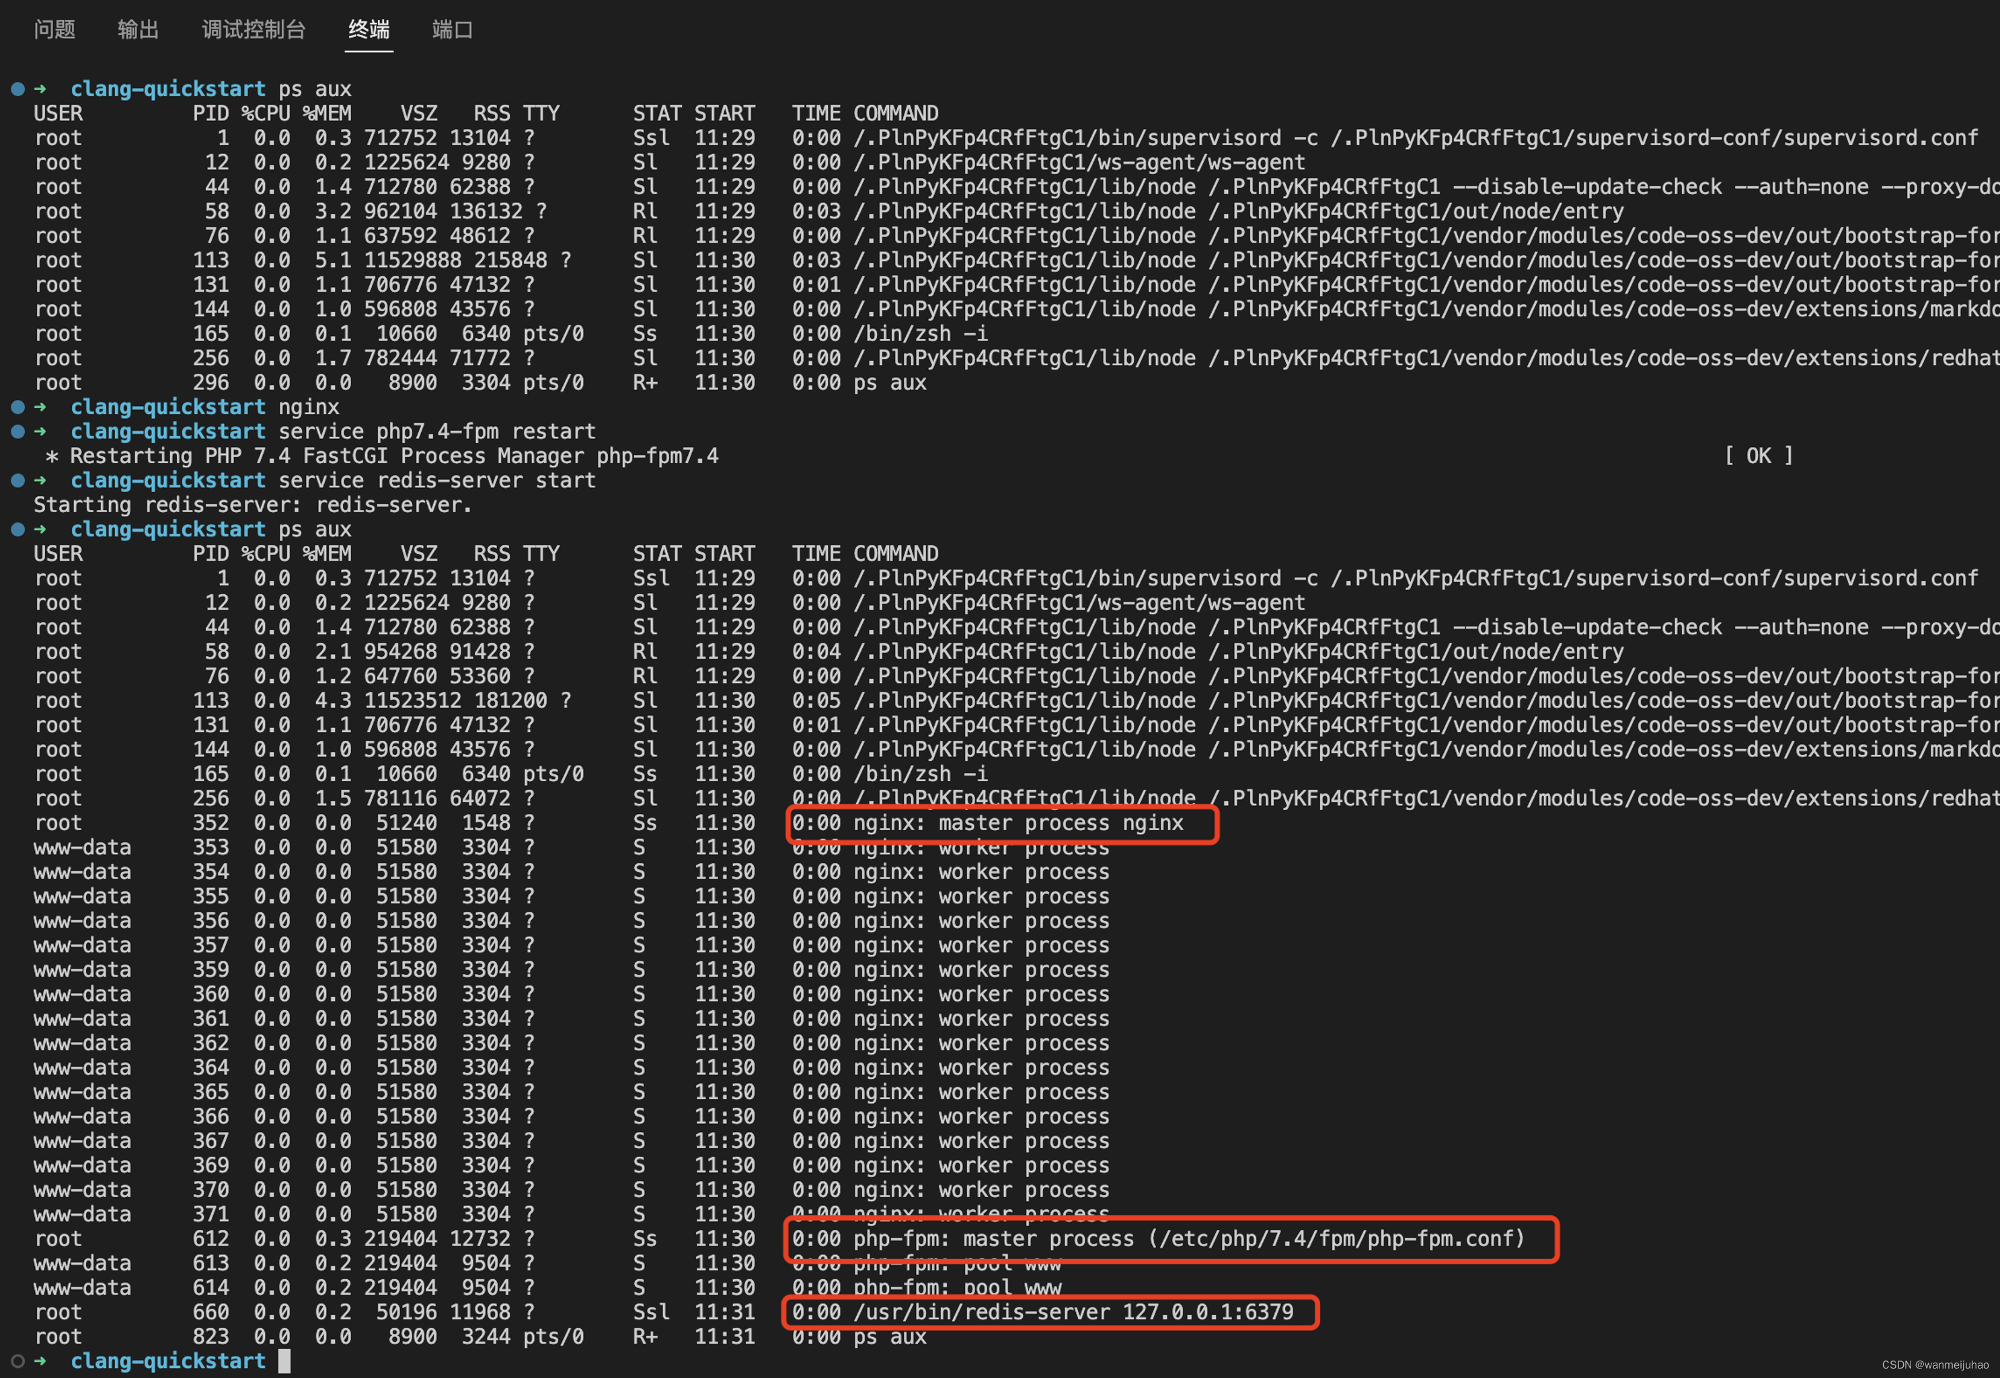Click command marker dot beside 'nginx' command
Image resolution: width=2000 pixels, height=1378 pixels.
(x=17, y=407)
